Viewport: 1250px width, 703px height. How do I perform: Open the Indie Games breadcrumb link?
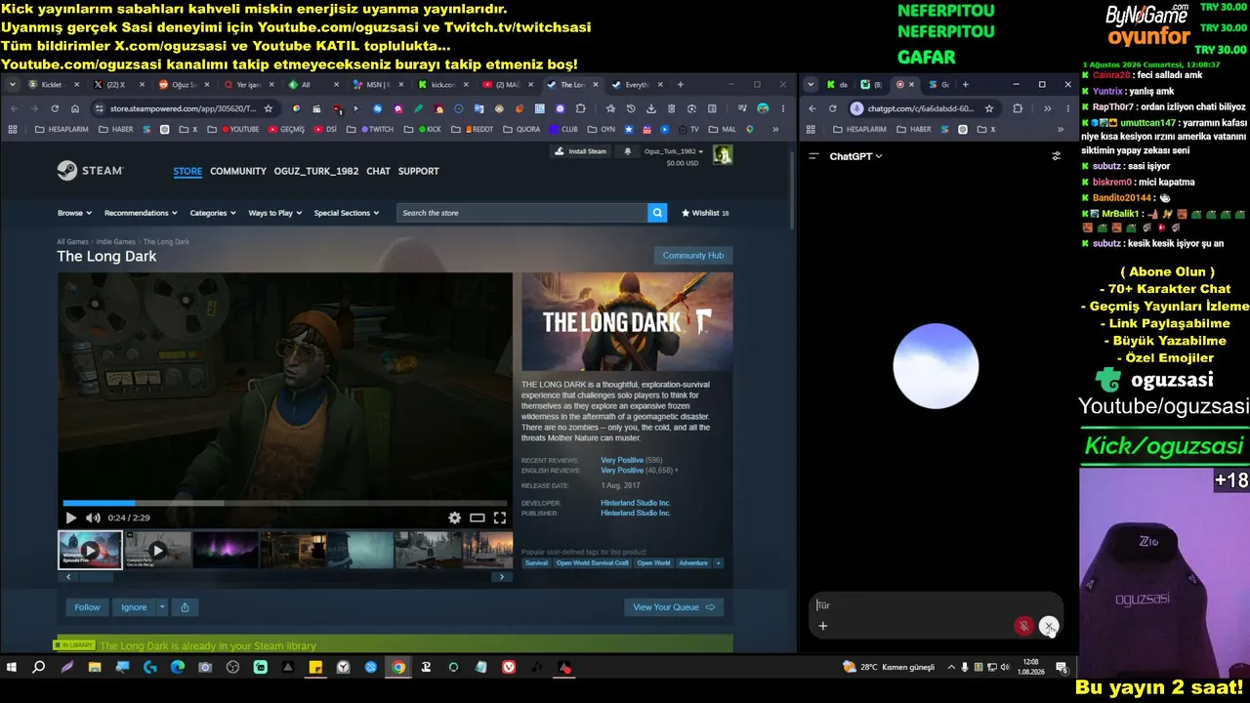[116, 242]
